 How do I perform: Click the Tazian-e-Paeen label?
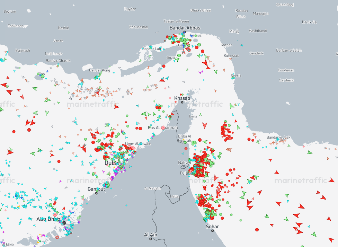tap(176, 21)
